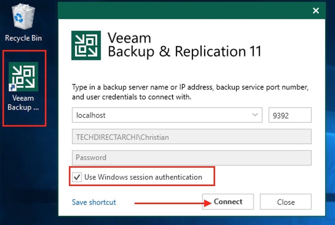Click the Veeam logo in the dialog

[86, 45]
